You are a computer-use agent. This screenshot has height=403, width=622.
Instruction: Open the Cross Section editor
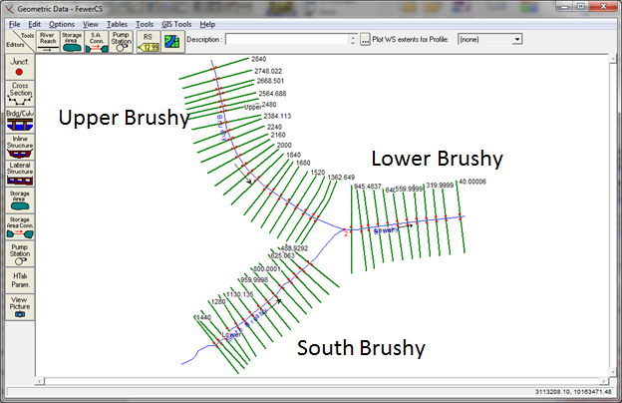point(19,96)
